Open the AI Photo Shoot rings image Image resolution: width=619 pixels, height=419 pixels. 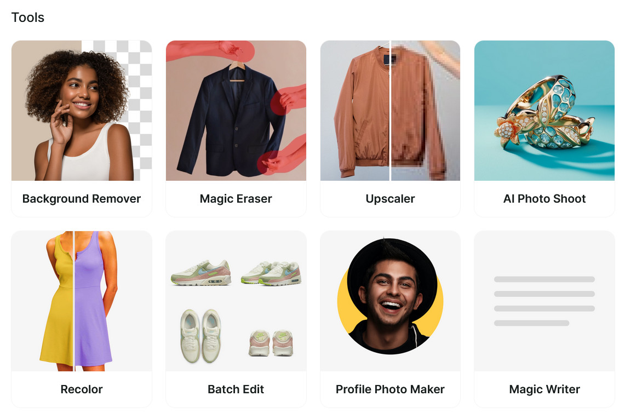[x=545, y=111]
